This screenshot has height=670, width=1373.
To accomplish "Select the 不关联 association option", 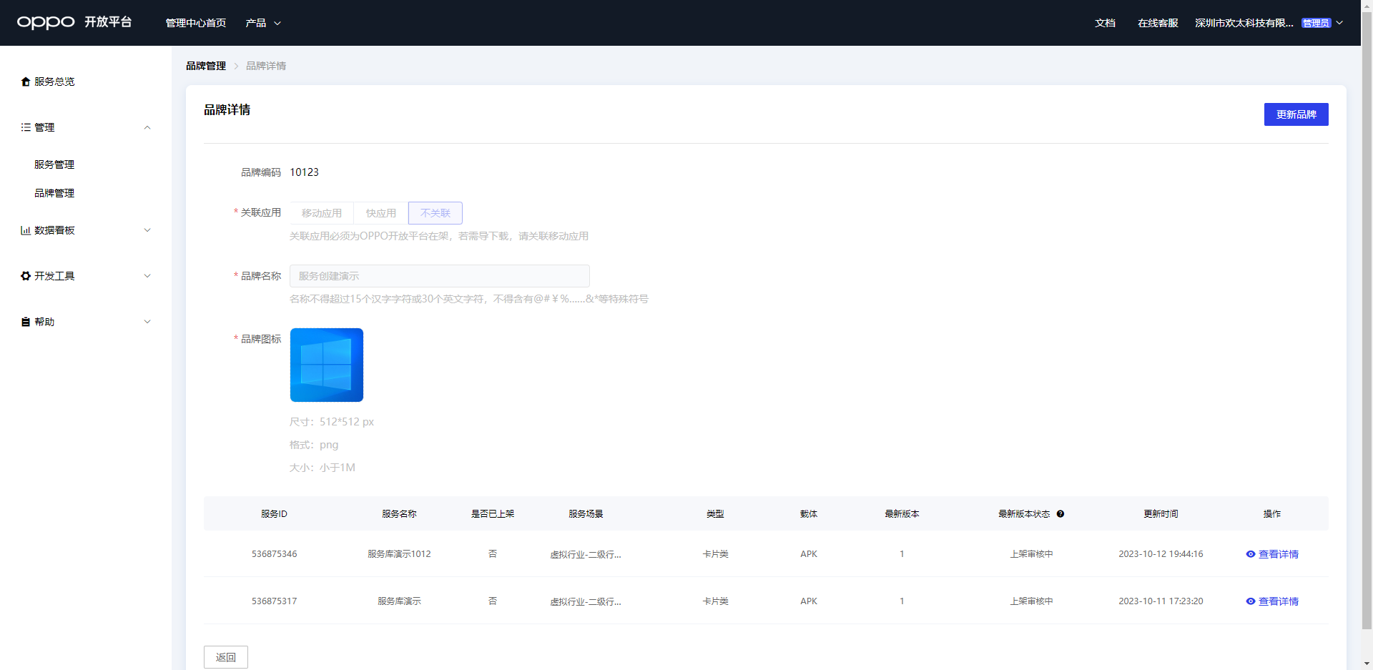I will click(x=435, y=213).
